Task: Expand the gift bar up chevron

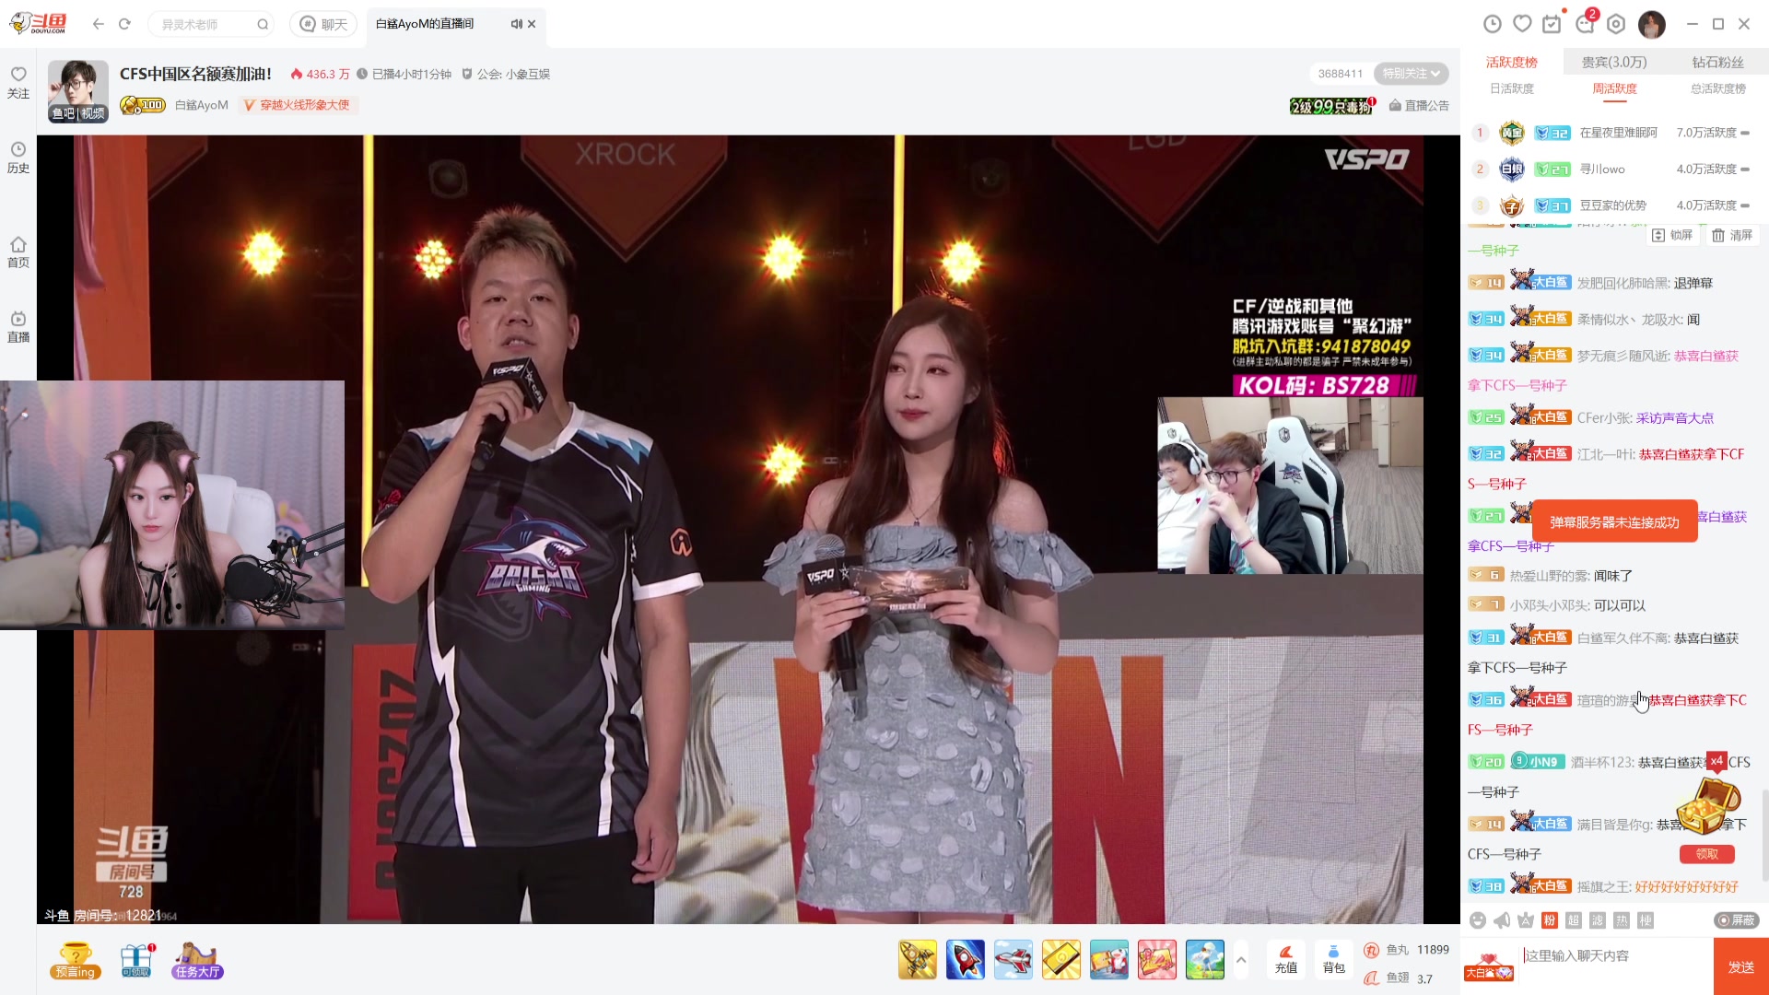Action: coord(1241,960)
